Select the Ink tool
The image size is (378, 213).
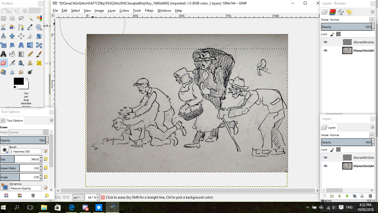(21, 63)
